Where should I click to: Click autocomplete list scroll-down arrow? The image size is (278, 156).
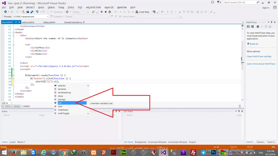click(88, 113)
